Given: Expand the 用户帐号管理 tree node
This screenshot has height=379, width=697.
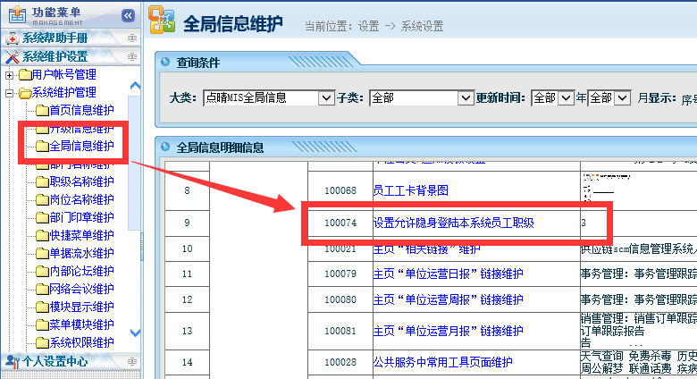Looking at the screenshot, I should [x=10, y=75].
